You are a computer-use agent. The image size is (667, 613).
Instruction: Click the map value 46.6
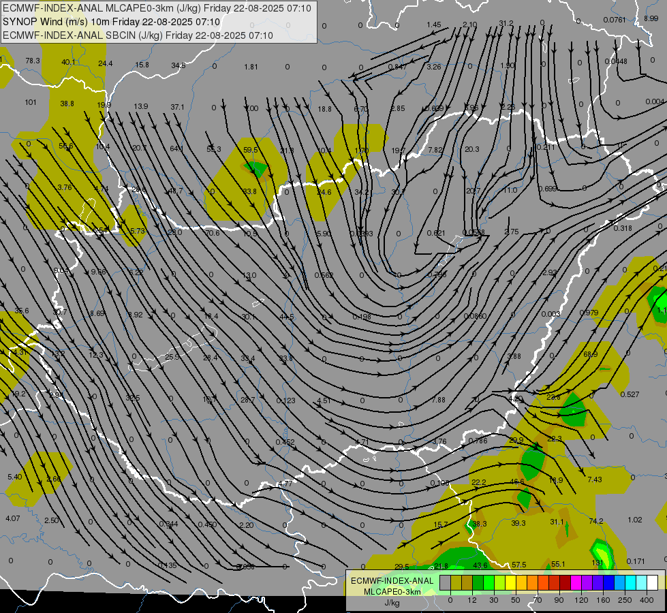(x=517, y=482)
